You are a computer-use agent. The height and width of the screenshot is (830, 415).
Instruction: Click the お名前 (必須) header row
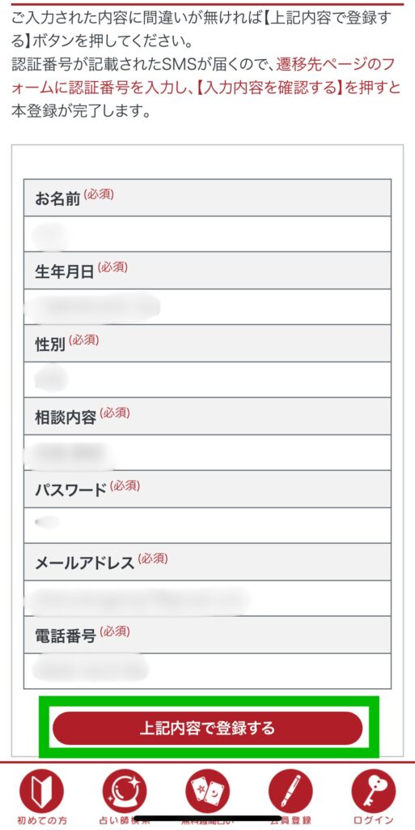tap(207, 198)
